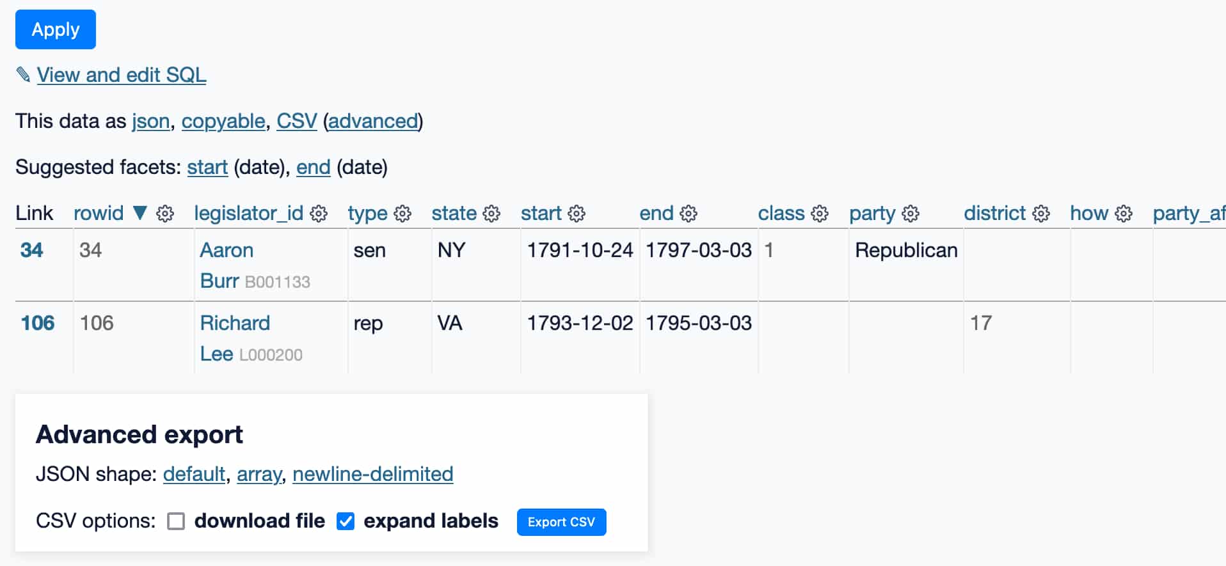1226x566 pixels.
Task: View this data as json
Action: (151, 121)
